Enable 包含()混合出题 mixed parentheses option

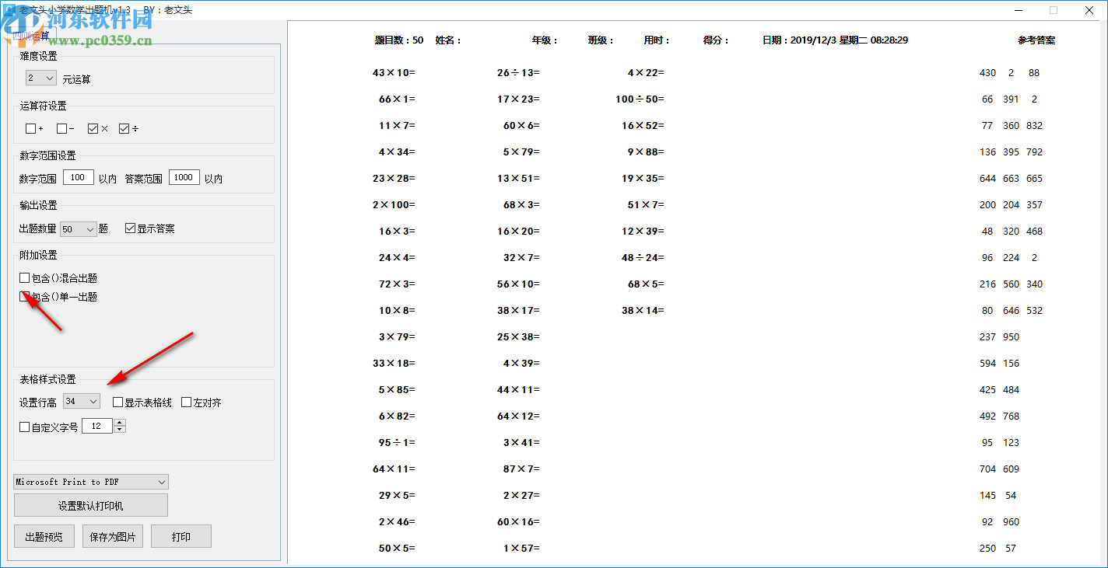pyautogui.click(x=24, y=277)
